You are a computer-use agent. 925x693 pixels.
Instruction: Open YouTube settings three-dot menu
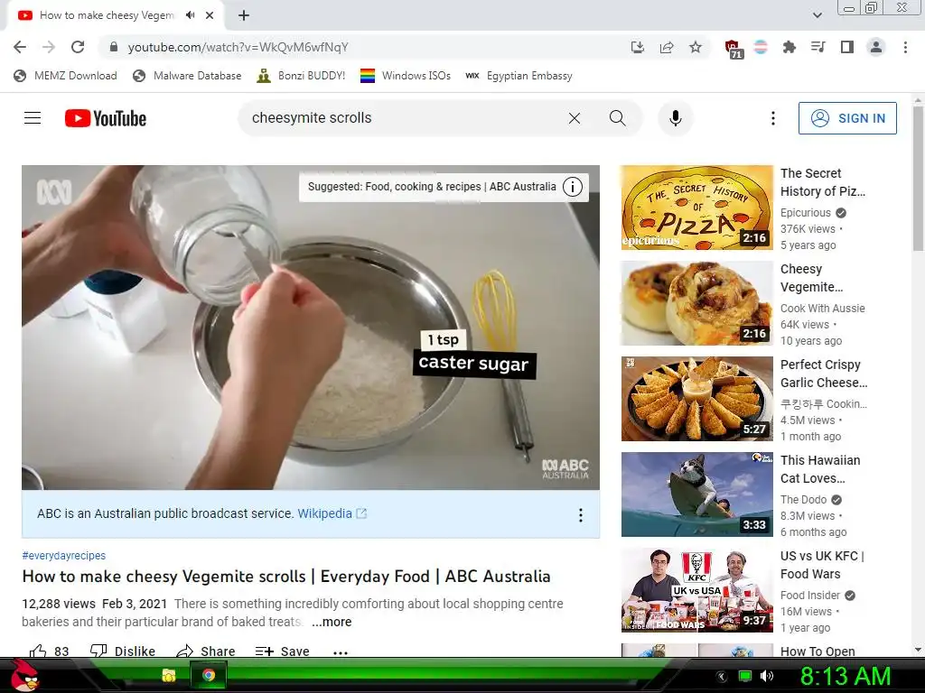click(x=773, y=118)
